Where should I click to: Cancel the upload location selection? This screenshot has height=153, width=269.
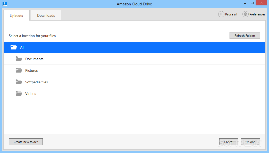point(229,142)
